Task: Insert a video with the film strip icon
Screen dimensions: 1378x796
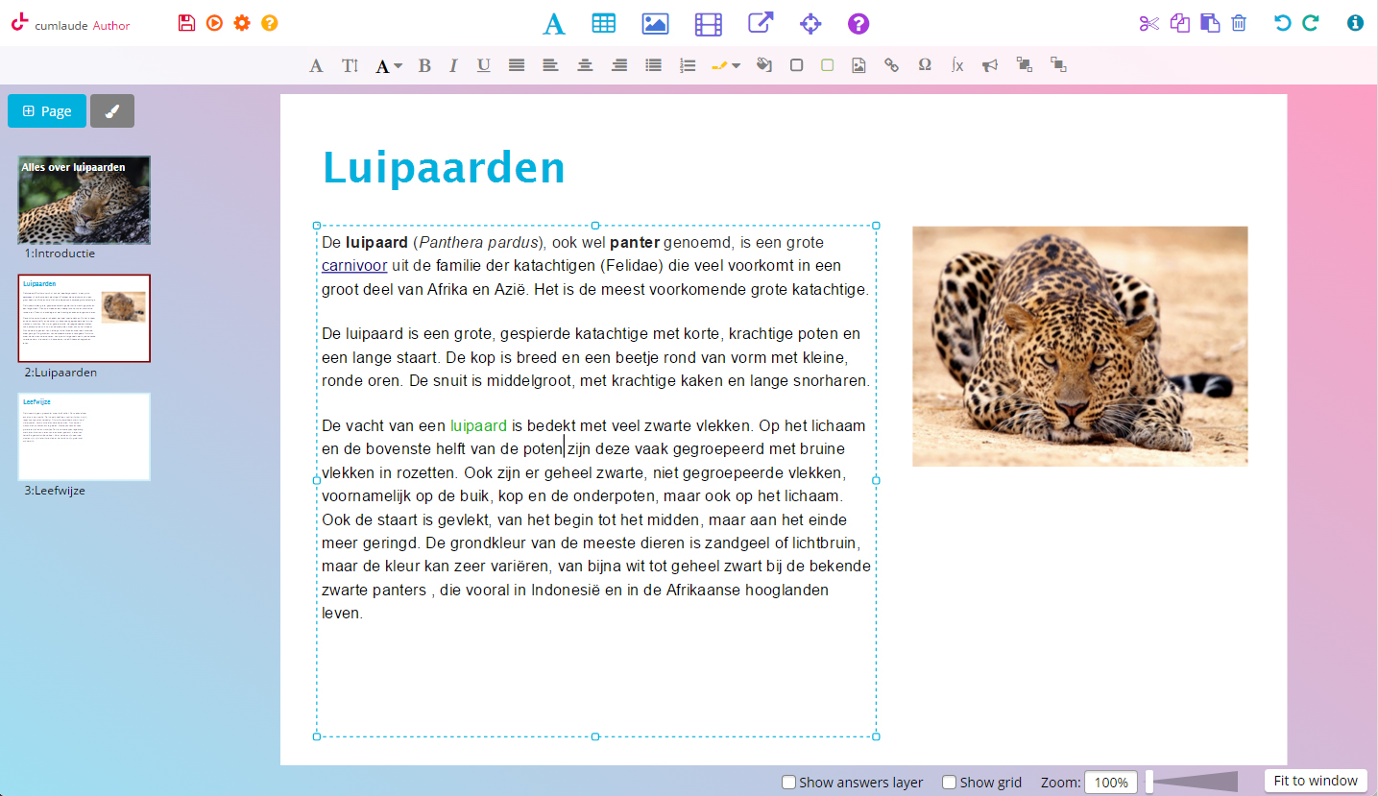Action: tap(708, 24)
